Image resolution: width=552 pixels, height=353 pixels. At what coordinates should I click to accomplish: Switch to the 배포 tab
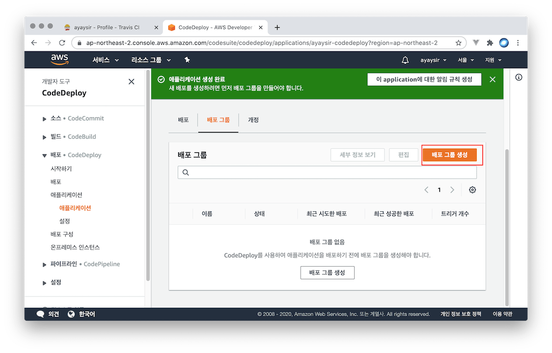183,120
